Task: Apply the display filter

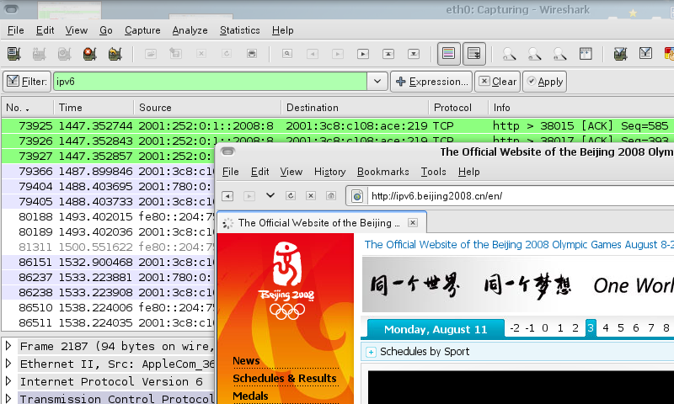Action: (x=544, y=82)
